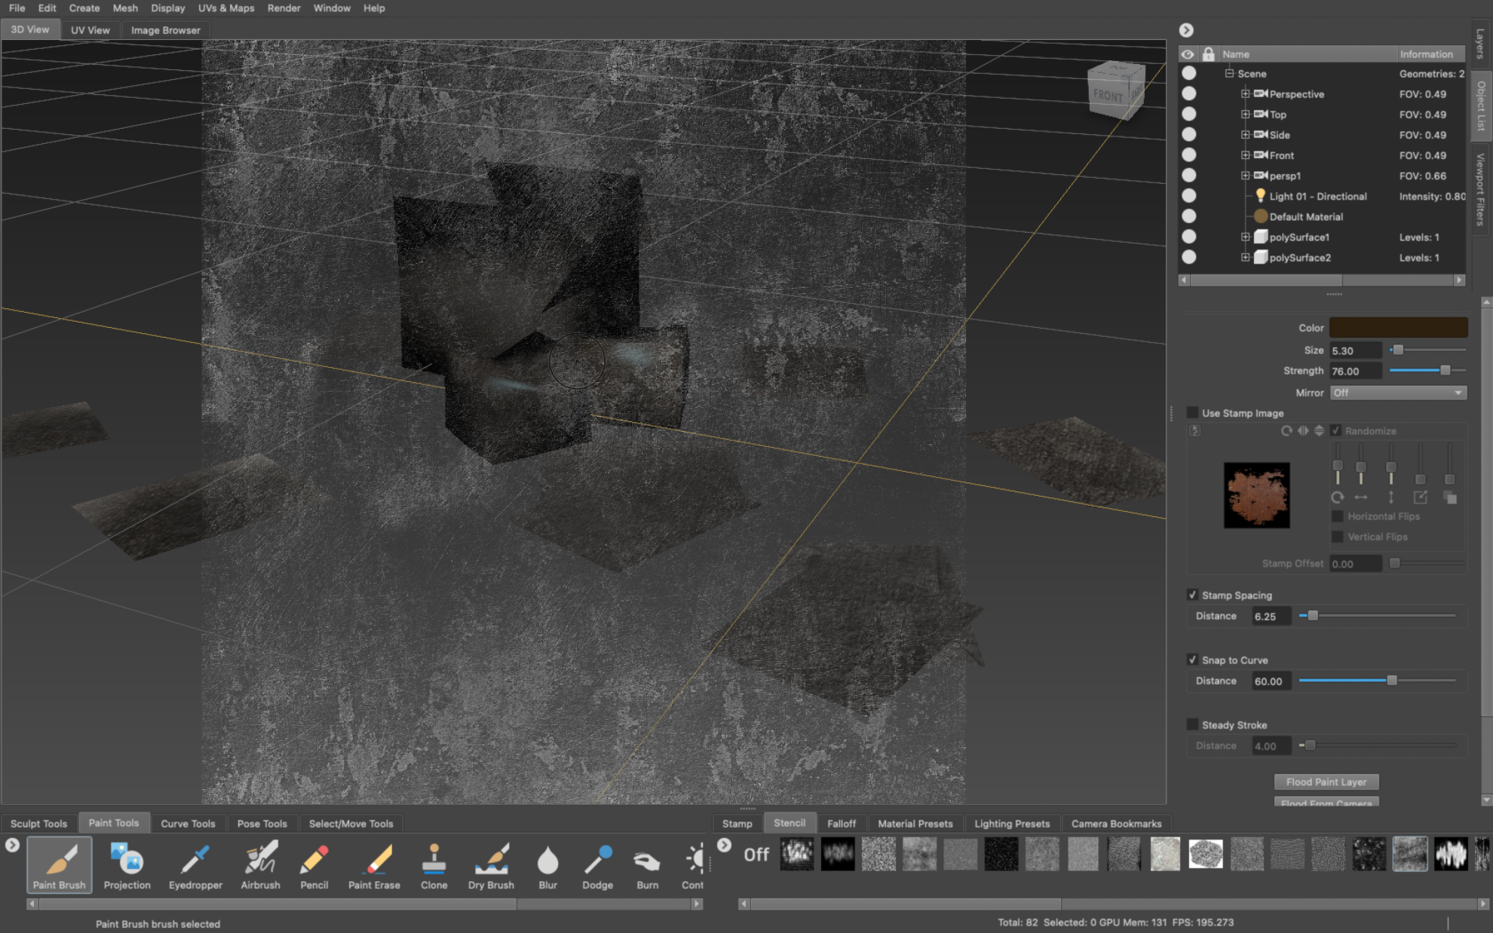Select the Blur tool

coord(548,864)
